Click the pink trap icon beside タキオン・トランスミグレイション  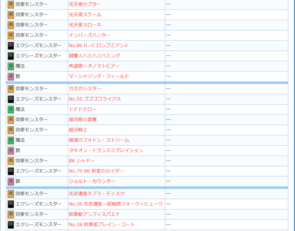pyautogui.click(x=10, y=151)
